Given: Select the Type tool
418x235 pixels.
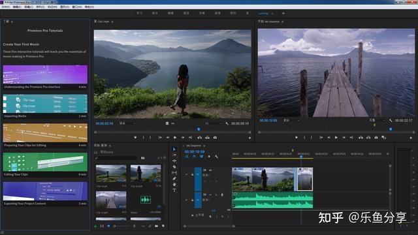Looking at the screenshot, I should [x=174, y=190].
